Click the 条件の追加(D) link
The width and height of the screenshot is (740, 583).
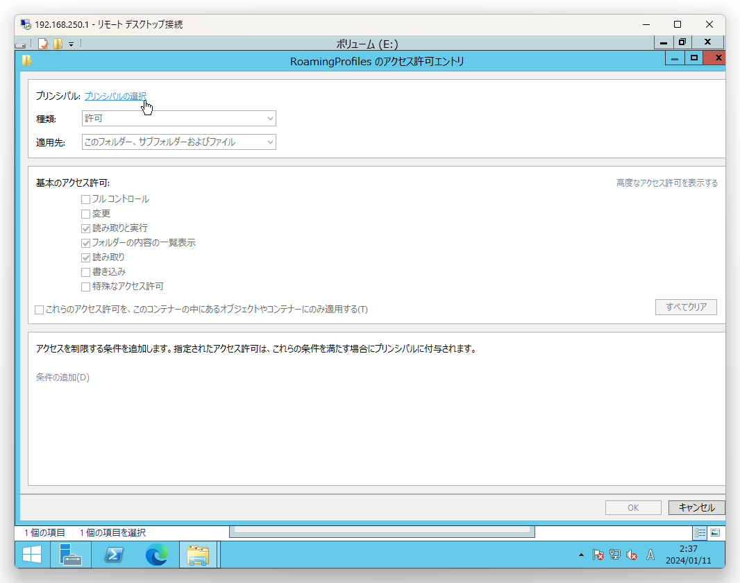click(62, 378)
